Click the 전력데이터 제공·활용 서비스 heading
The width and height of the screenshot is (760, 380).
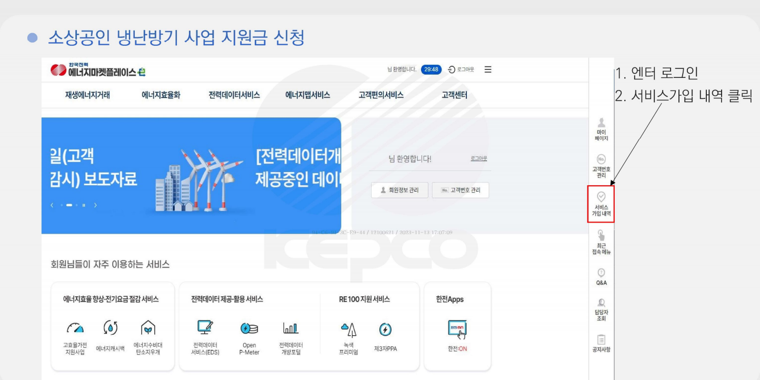point(227,299)
